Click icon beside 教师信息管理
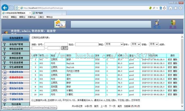 coord(4,58)
